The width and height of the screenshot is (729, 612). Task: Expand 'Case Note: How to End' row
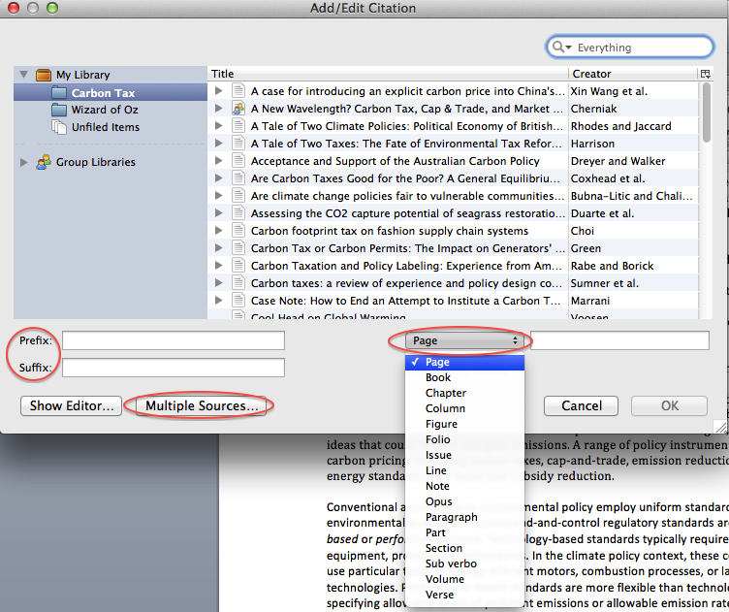[x=218, y=300]
